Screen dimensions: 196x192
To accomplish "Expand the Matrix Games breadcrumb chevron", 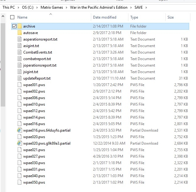I will coord(66,7).
